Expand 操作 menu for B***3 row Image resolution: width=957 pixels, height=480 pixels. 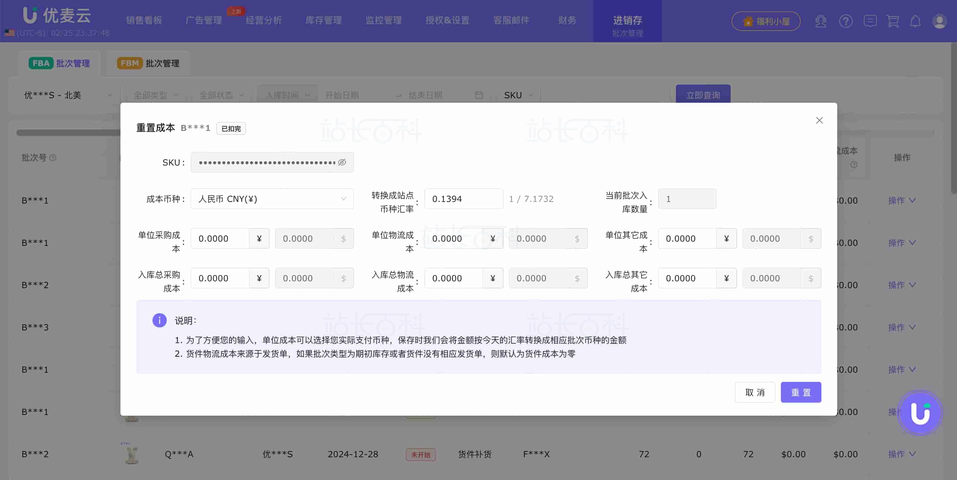pyautogui.click(x=902, y=327)
